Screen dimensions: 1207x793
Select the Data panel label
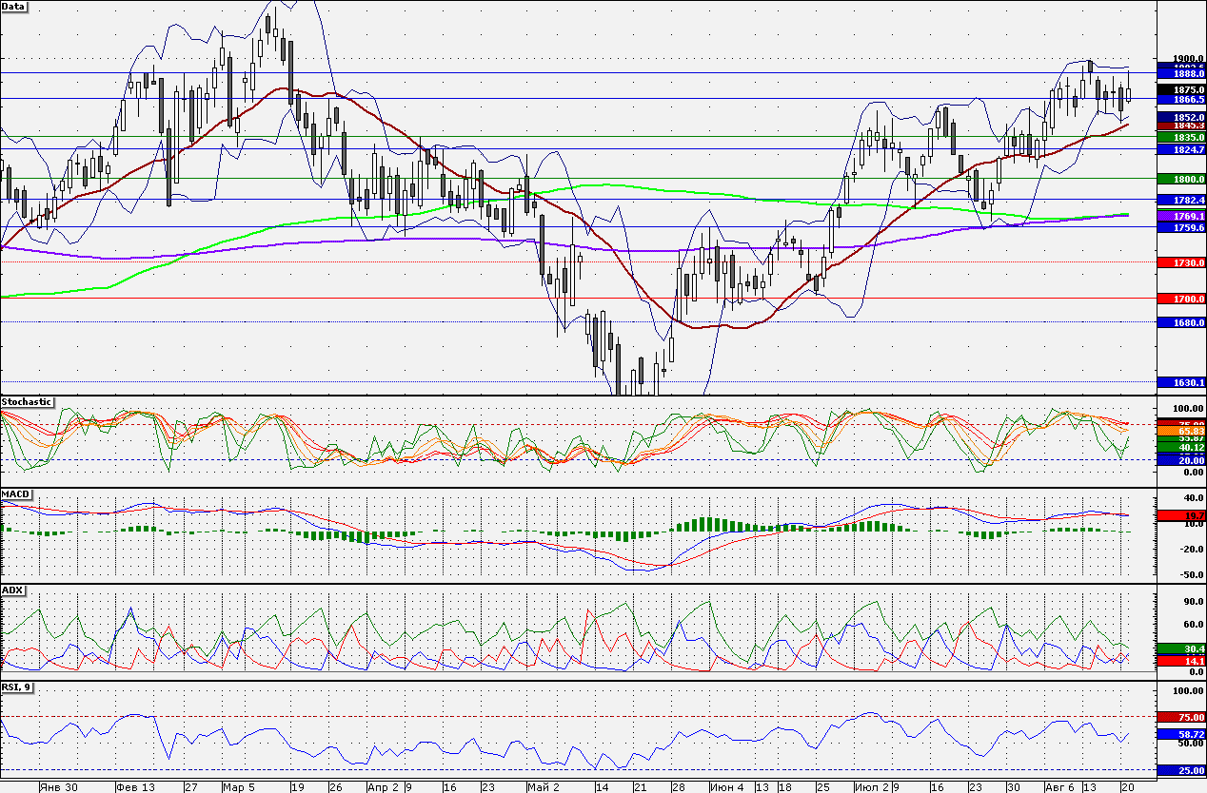[x=14, y=6]
